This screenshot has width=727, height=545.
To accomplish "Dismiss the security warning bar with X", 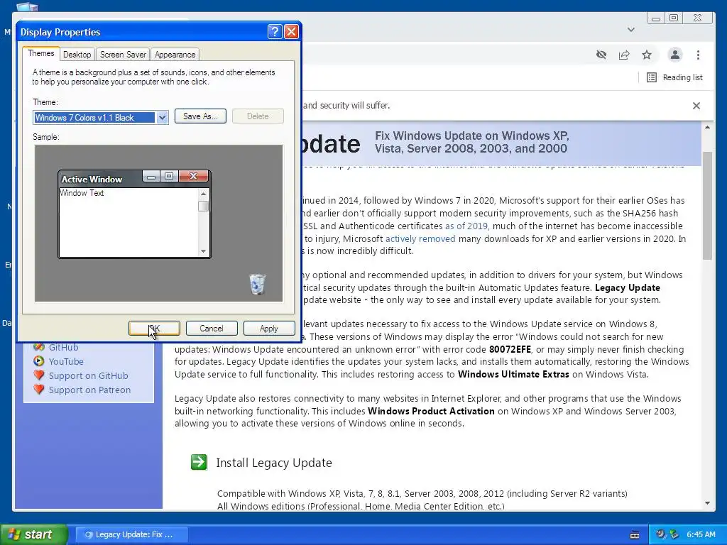I will [x=696, y=106].
